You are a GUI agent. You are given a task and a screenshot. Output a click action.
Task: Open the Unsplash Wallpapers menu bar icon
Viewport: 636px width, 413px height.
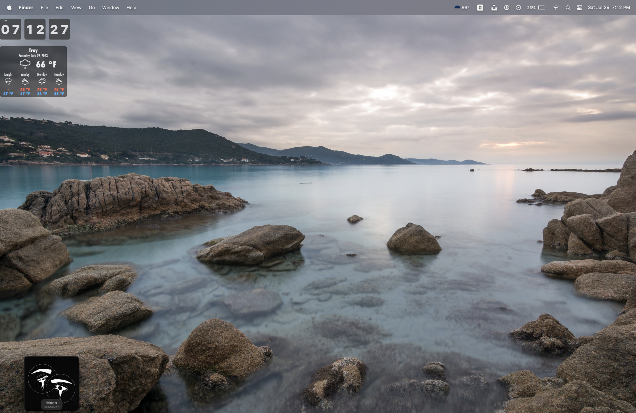pos(494,7)
